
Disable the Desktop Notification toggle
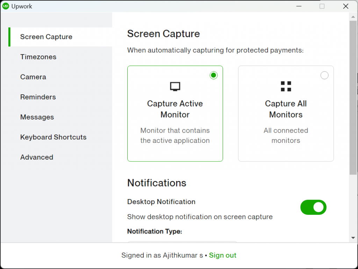pyautogui.click(x=313, y=207)
